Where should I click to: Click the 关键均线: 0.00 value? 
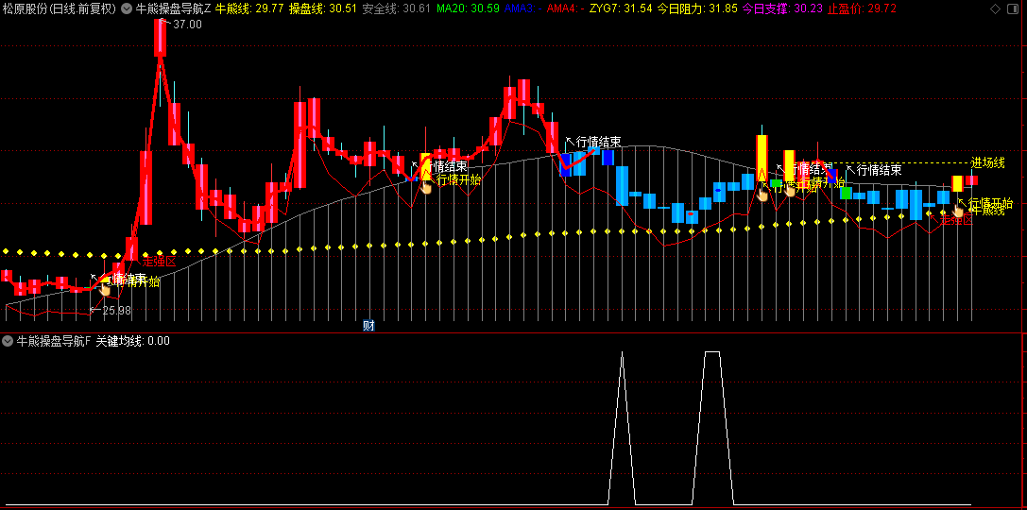[133, 341]
